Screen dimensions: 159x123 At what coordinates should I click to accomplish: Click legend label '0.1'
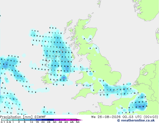(x=3, y=122)
